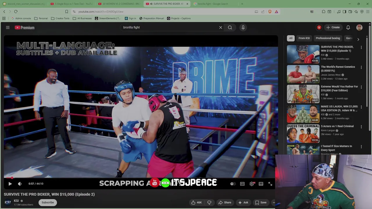Viewport: 372px width, 209px height.
Task: Mute the video volume
Action: click(x=20, y=184)
